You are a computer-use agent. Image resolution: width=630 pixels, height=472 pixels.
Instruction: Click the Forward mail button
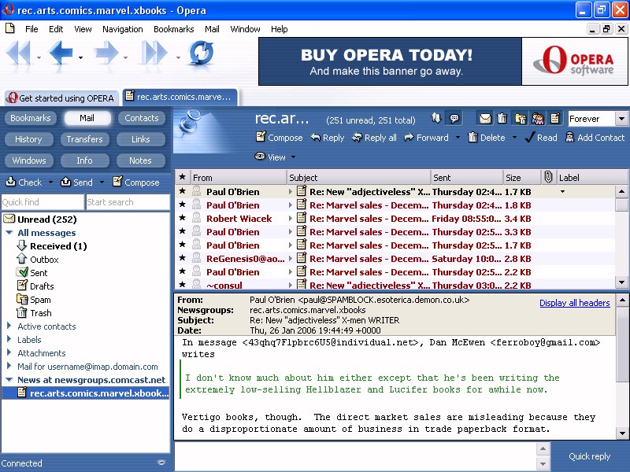[x=426, y=138]
